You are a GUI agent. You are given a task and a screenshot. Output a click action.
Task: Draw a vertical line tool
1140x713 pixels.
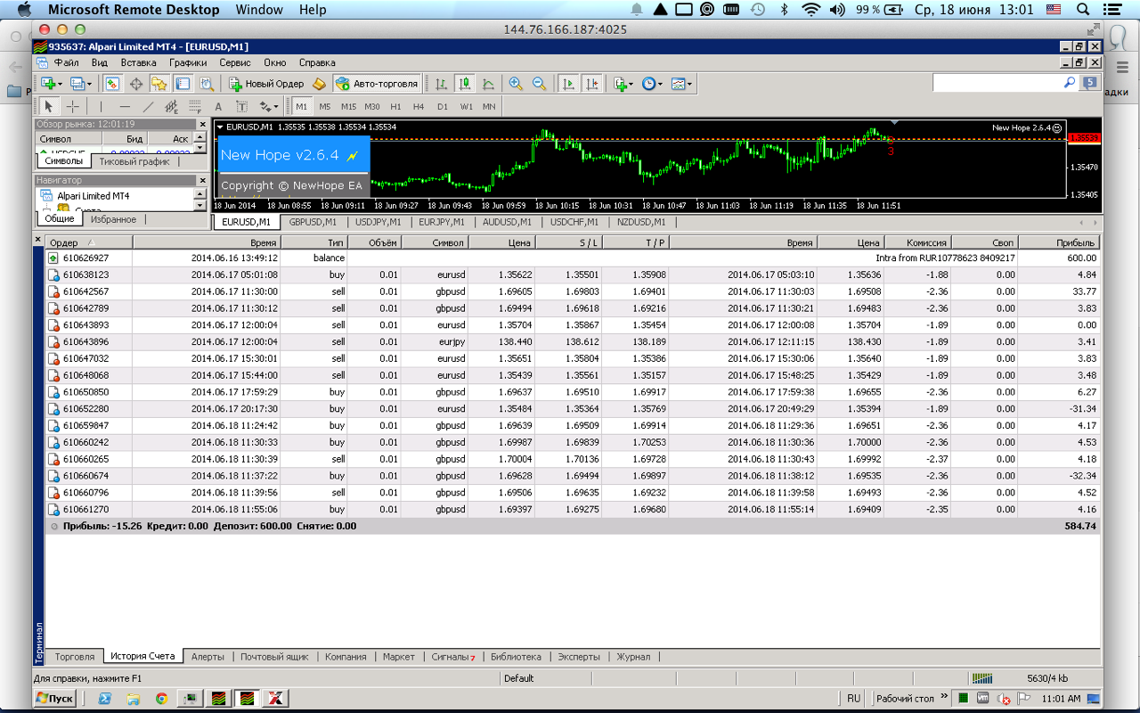coord(101,106)
